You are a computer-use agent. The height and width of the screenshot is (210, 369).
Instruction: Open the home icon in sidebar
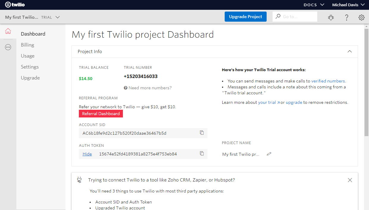pyautogui.click(x=8, y=31)
